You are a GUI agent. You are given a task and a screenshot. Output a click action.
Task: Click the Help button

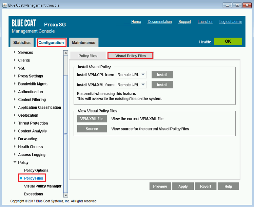point(228,186)
